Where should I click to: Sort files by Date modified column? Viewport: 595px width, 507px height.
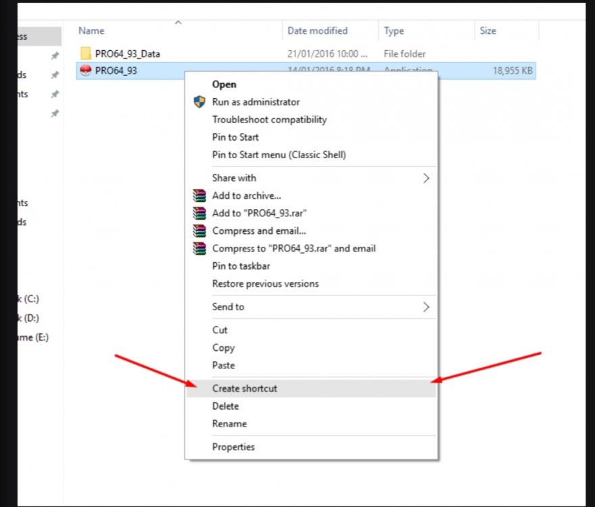[x=317, y=31]
